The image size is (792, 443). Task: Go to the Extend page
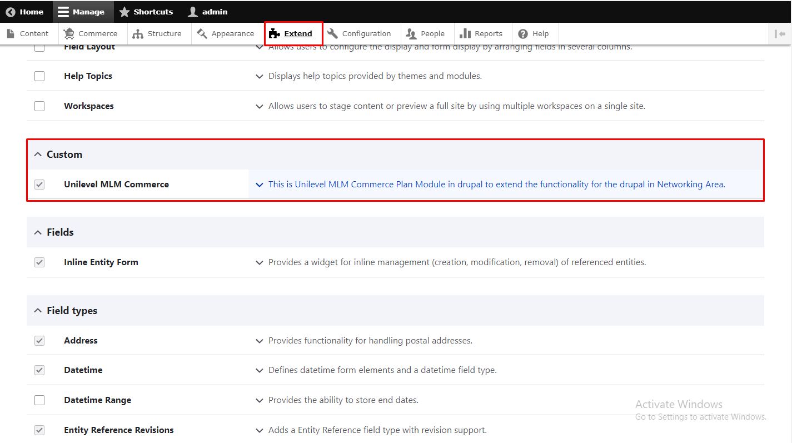[x=293, y=34]
